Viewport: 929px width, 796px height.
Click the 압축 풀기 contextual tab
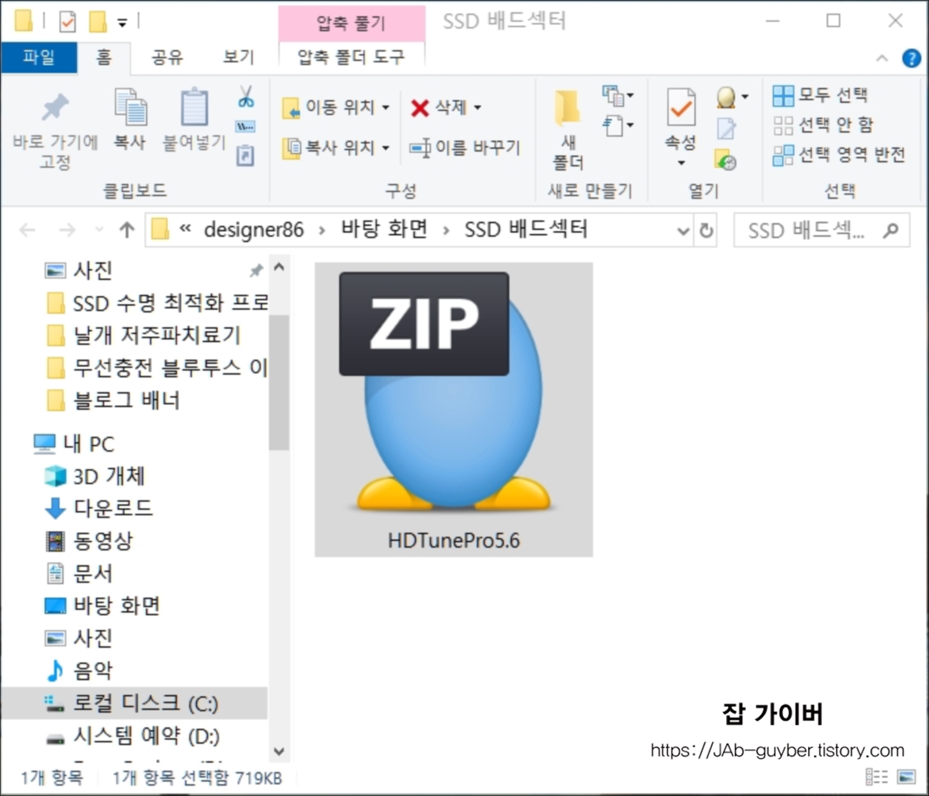coord(351,23)
